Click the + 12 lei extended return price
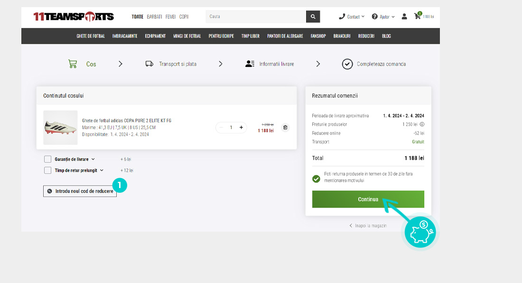 (x=127, y=170)
